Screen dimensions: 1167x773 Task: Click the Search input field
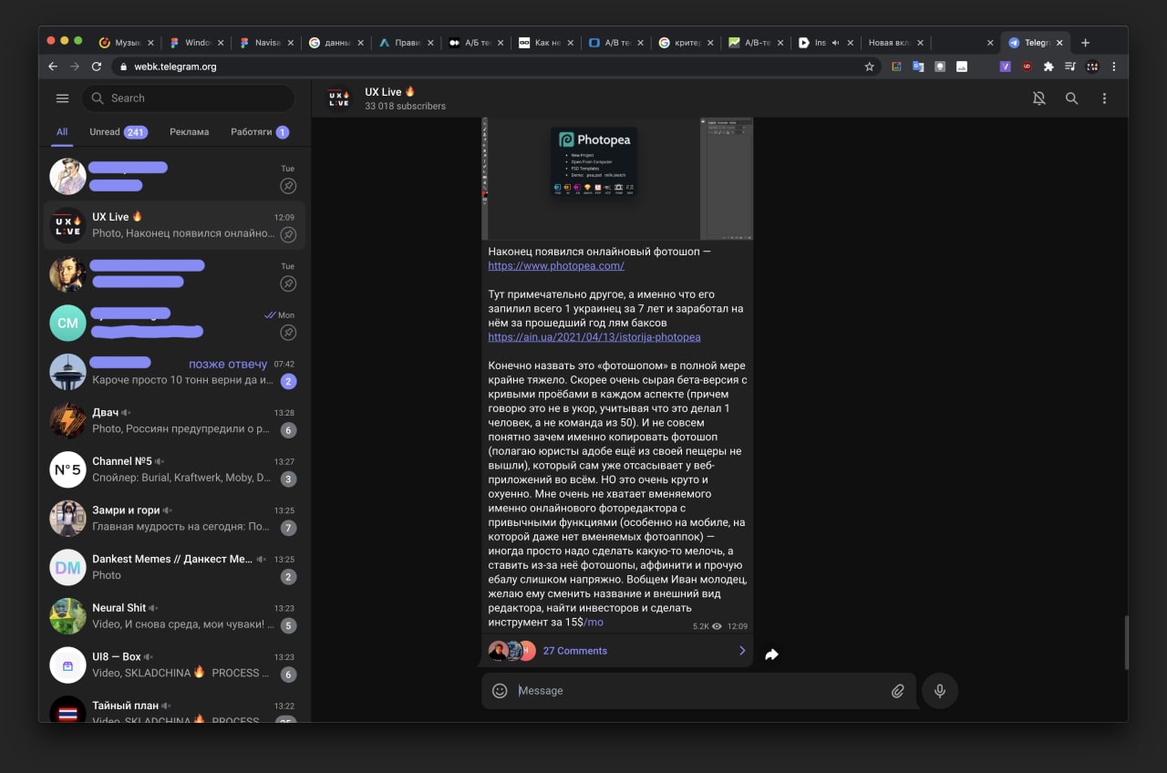point(188,98)
